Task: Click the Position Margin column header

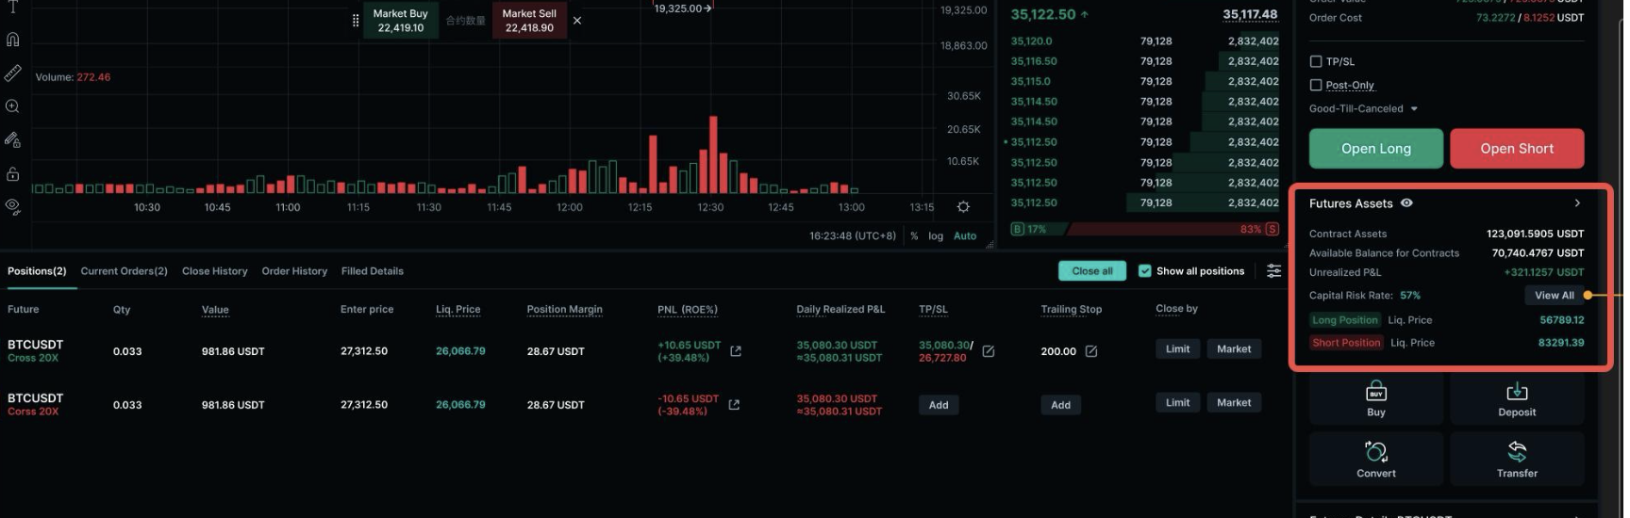Action: click(x=564, y=310)
